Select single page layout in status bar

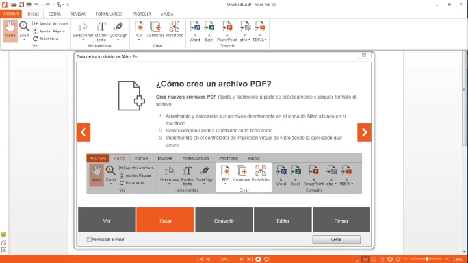coord(357,259)
